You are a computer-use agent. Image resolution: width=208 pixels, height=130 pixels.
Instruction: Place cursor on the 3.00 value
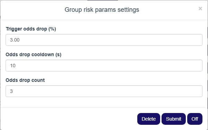[x=15, y=40]
